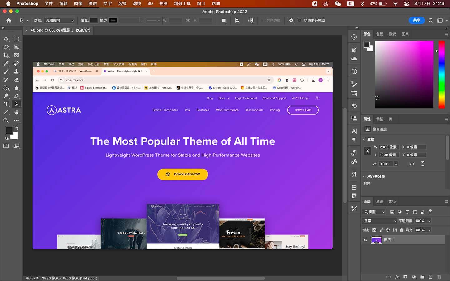Click the rainbow hue slider
450x281 pixels.
pos(442,75)
